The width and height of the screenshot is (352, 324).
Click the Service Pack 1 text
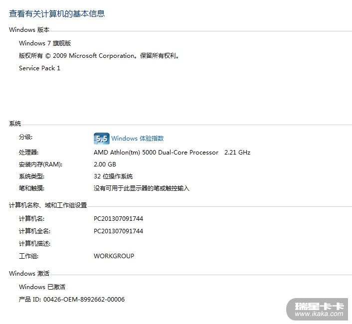(x=39, y=68)
